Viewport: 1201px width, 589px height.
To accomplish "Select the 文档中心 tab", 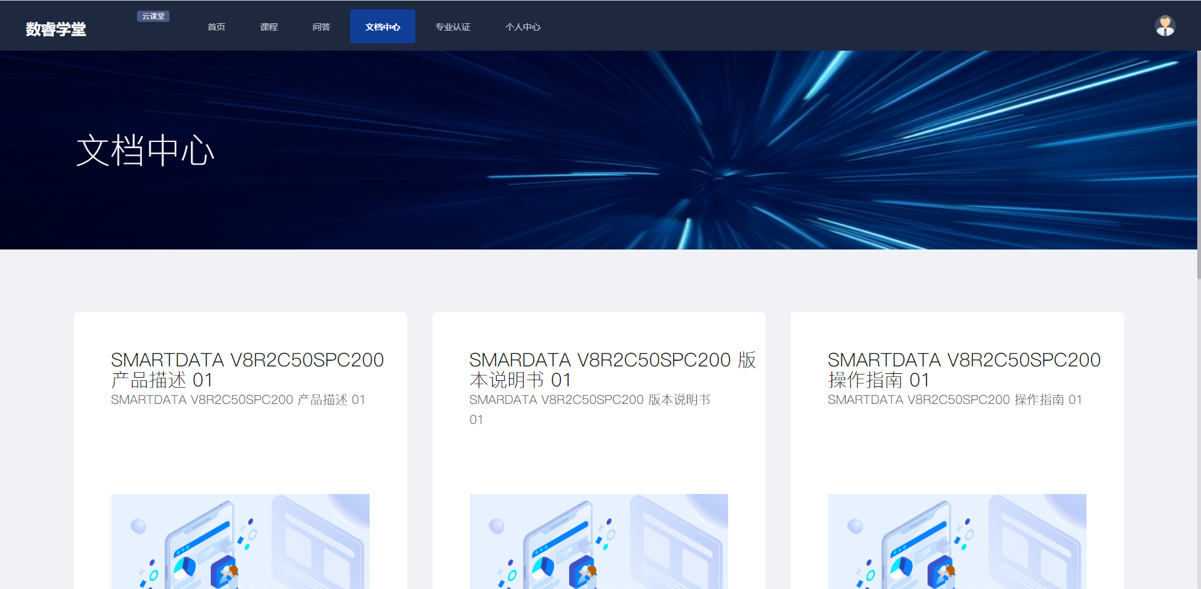I will point(383,27).
